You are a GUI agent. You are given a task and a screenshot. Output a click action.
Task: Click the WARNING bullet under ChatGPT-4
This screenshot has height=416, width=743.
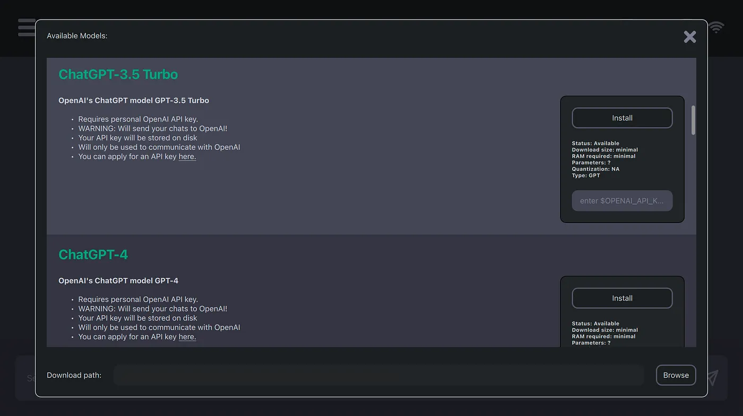(x=153, y=308)
